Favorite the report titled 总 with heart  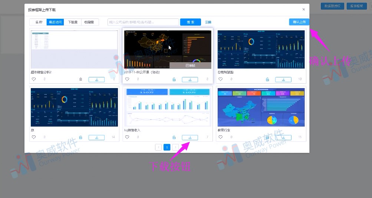34,137
